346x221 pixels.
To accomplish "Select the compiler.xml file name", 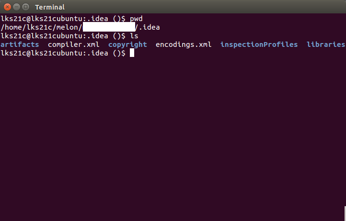I will point(74,45).
